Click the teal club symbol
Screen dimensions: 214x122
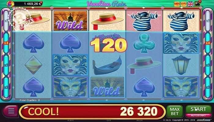[x=144, y=43]
